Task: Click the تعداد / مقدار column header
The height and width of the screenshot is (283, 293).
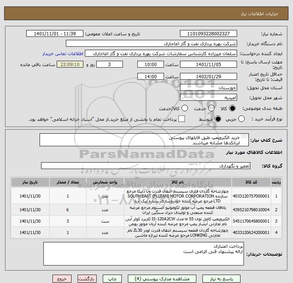Action: (68, 182)
